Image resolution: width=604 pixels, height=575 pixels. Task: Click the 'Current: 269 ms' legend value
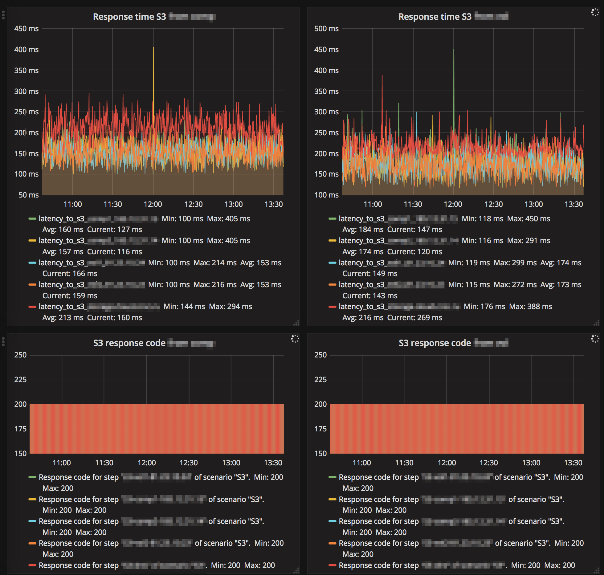[x=414, y=318]
